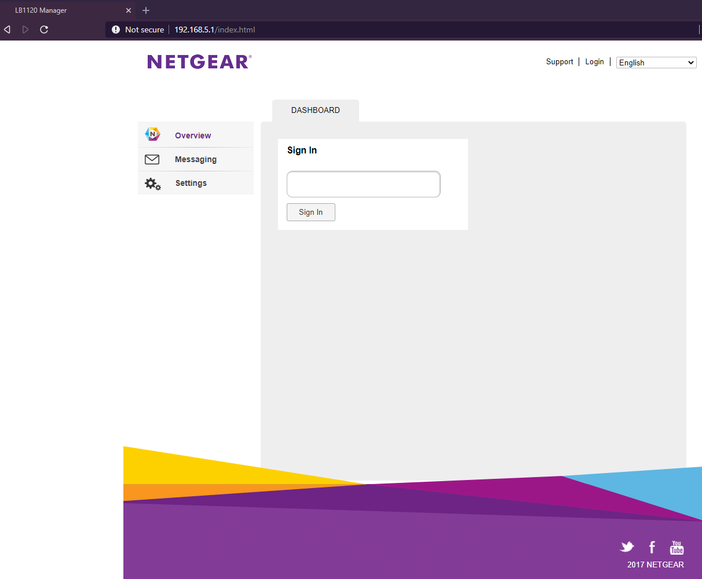Click the Not secure warning icon
The height and width of the screenshot is (579, 702).
tap(116, 30)
